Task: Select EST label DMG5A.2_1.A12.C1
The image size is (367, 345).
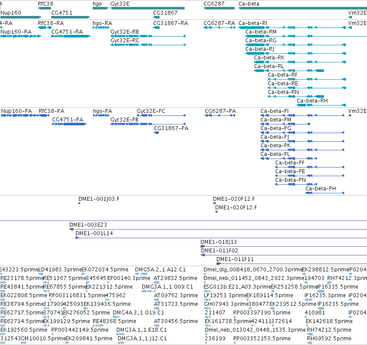Action: click(x=160, y=270)
